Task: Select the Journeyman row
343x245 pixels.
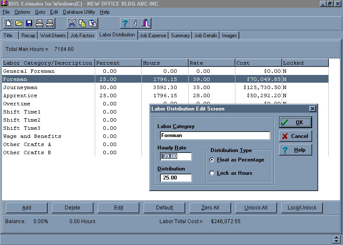Action: tap(165, 87)
